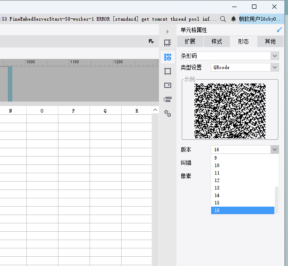This screenshot has height=266, width=288.
Task: Select version 14 in the list
Action: [243, 195]
